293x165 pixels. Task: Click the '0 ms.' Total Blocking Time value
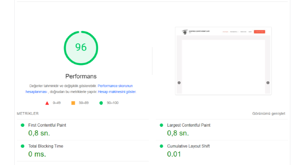point(37,154)
